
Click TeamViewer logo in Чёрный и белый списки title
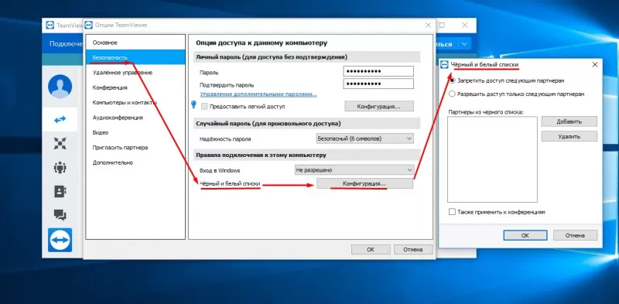pyautogui.click(x=444, y=64)
